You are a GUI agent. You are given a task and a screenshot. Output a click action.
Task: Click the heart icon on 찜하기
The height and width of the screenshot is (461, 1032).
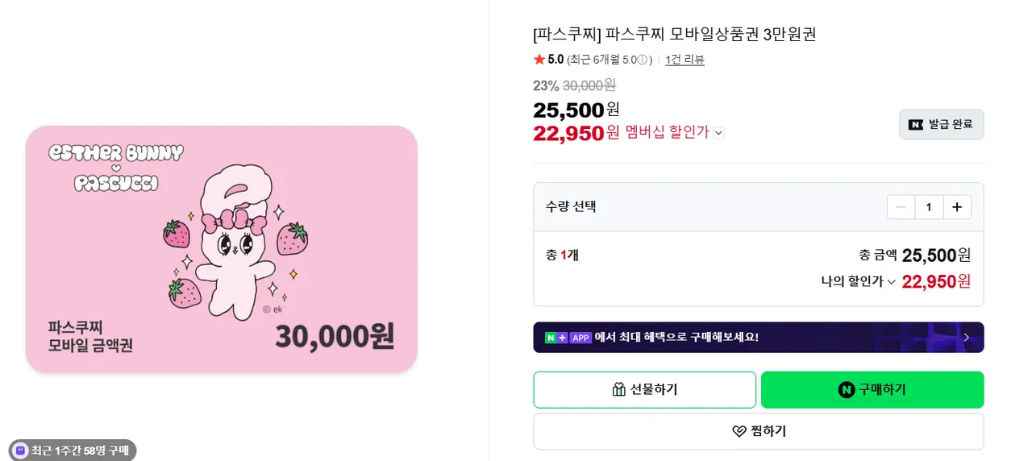coord(739,431)
